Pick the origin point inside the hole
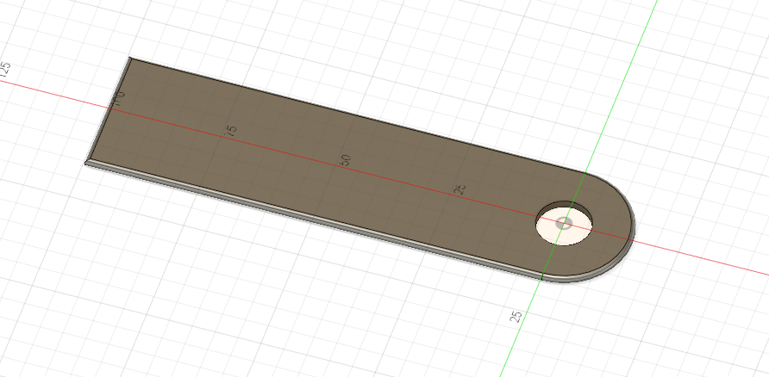This screenshot has height=377, width=769. pos(564,223)
